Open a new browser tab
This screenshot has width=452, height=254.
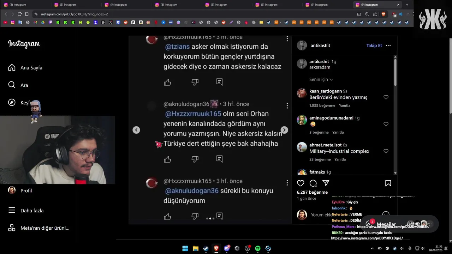[x=407, y=5]
